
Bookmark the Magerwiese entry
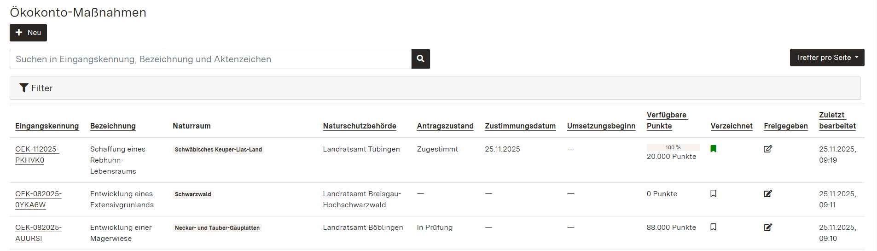713,227
